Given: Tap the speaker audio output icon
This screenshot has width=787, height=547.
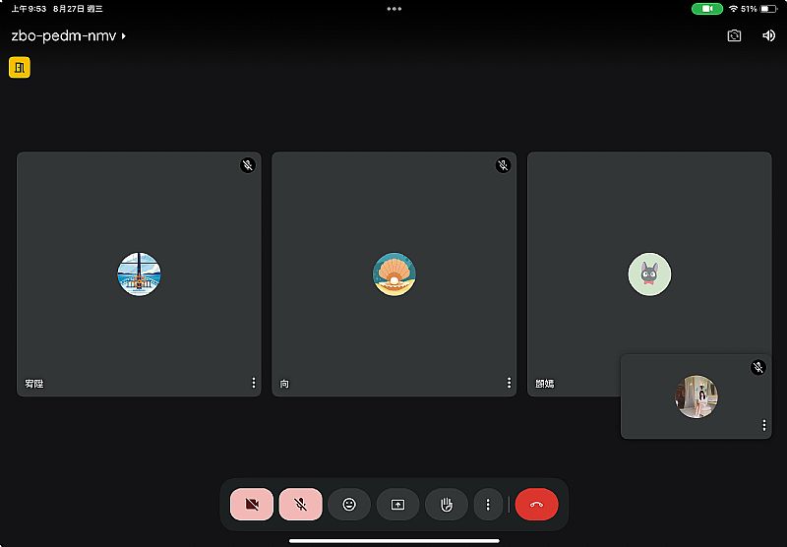Looking at the screenshot, I should coord(768,35).
